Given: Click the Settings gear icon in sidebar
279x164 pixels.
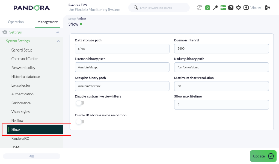Looking at the screenshot, I should [x=5, y=32].
